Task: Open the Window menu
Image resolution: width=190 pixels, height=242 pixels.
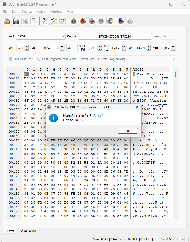Action: [56, 12]
